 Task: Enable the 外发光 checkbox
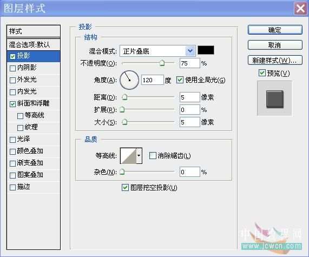point(12,80)
